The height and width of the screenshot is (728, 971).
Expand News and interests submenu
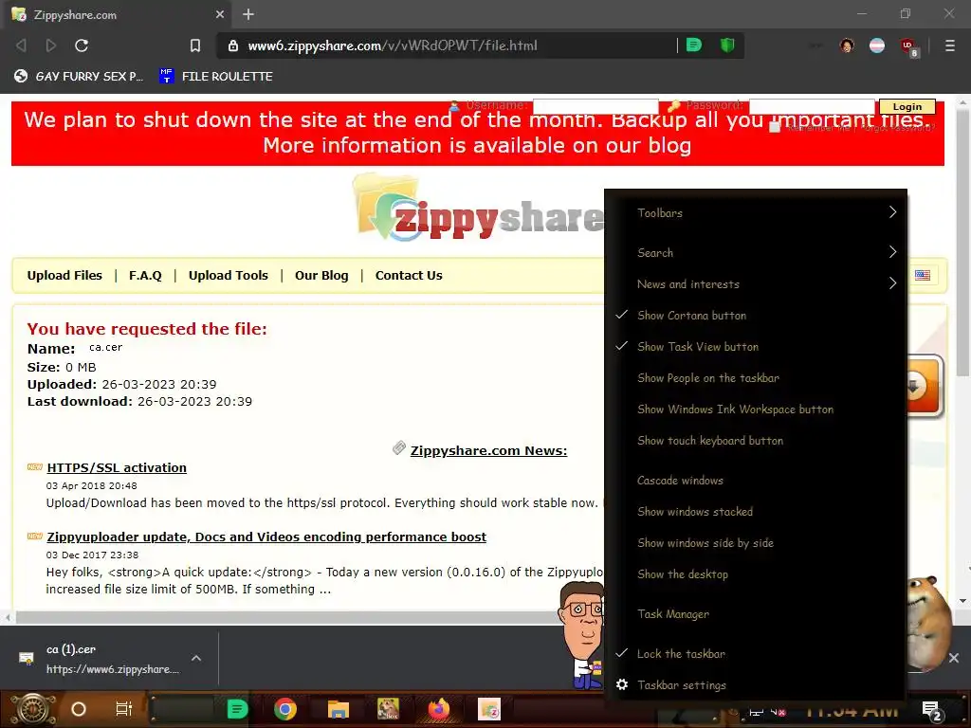756,284
